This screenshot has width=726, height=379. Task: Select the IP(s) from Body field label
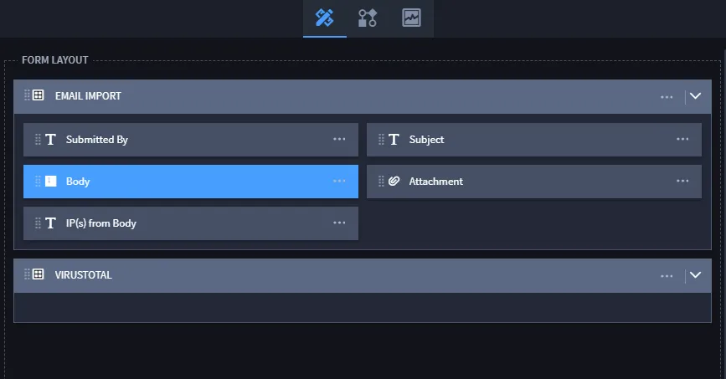(x=101, y=223)
